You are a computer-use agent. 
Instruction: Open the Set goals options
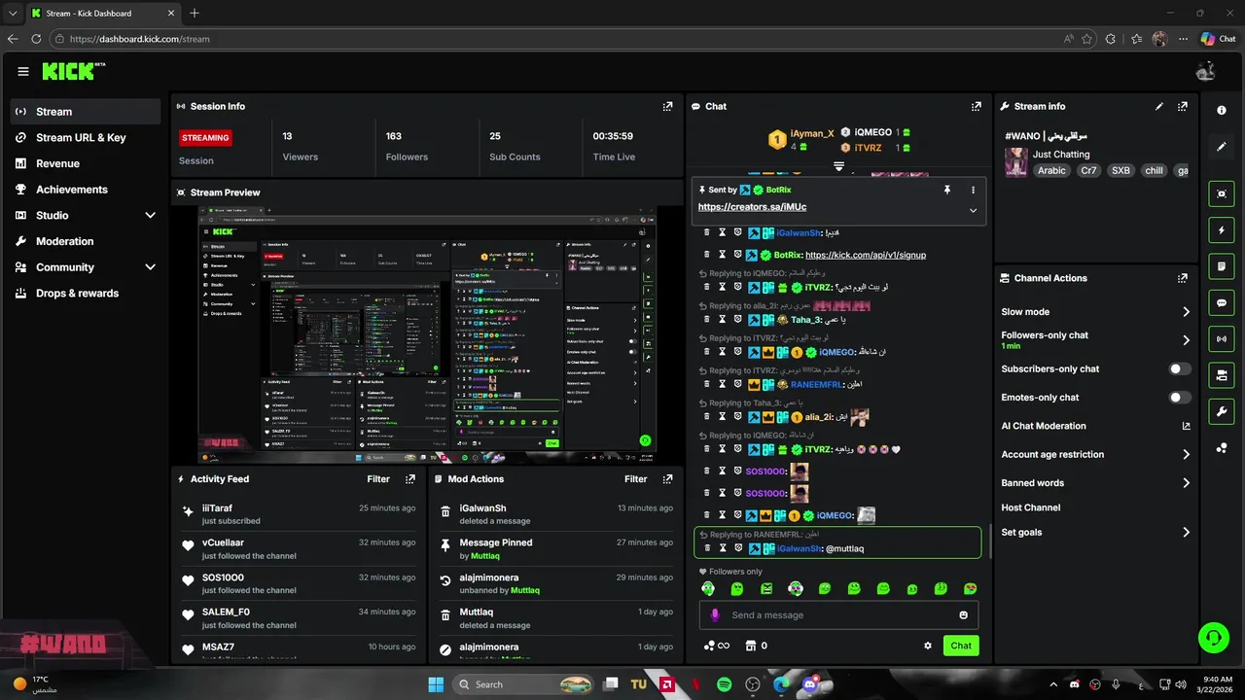[1095, 533]
